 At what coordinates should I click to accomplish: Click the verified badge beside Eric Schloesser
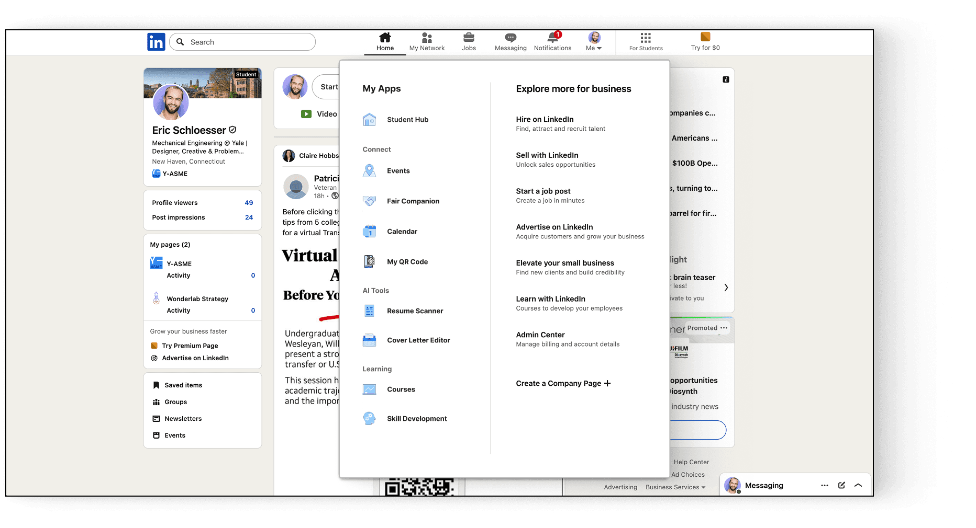point(232,130)
